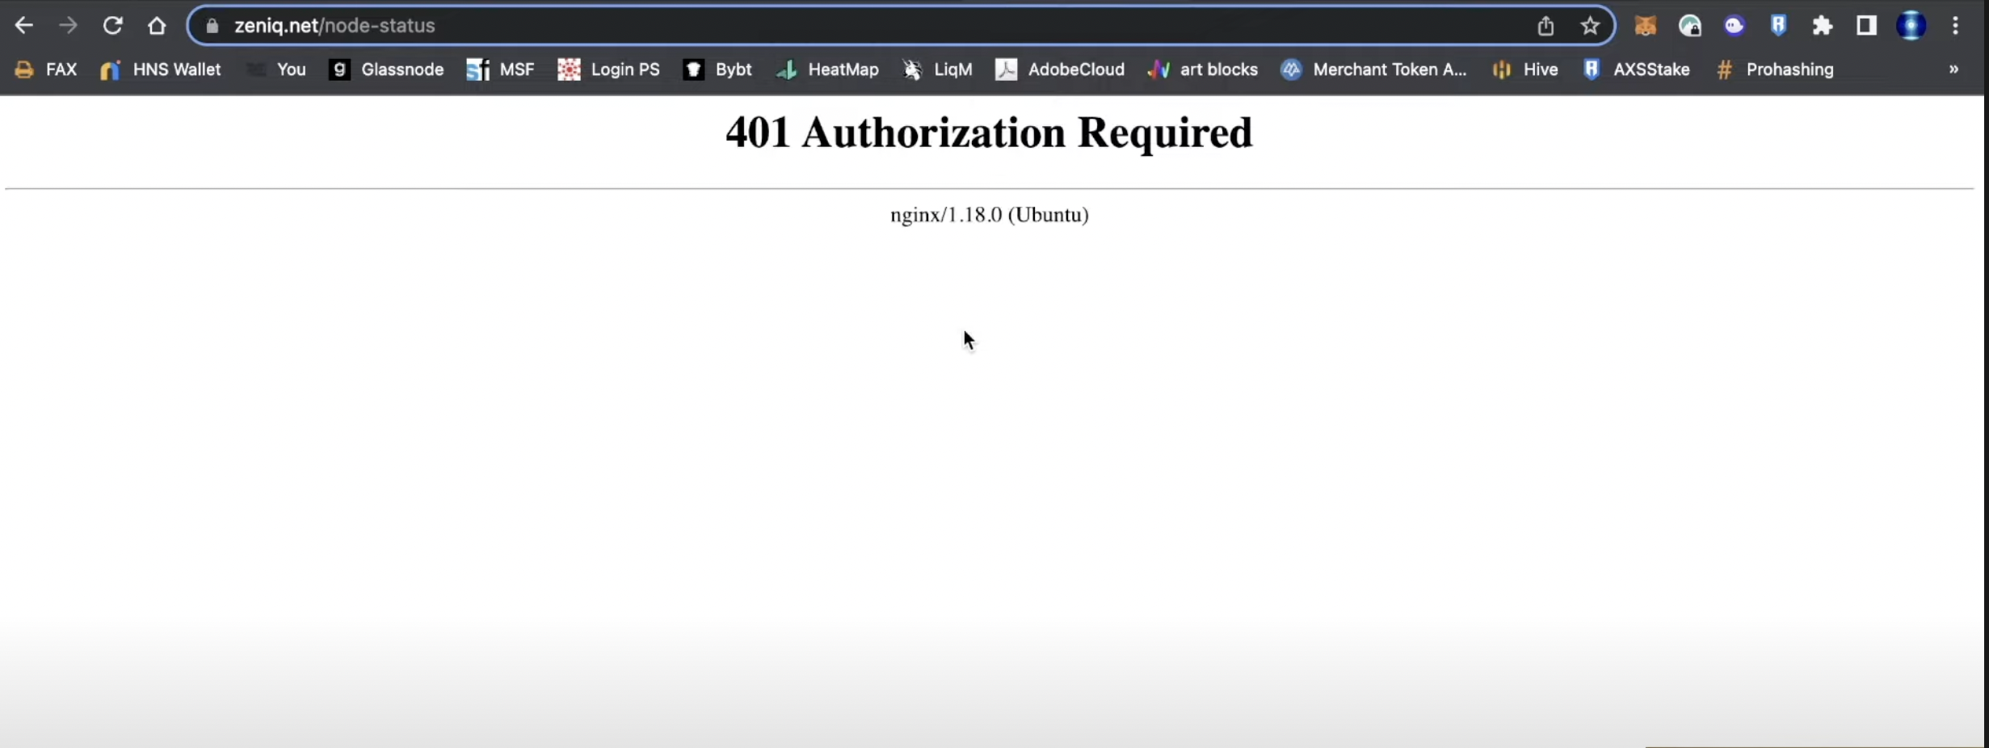View site info via the lock icon
This screenshot has width=1989, height=748.
(x=212, y=26)
